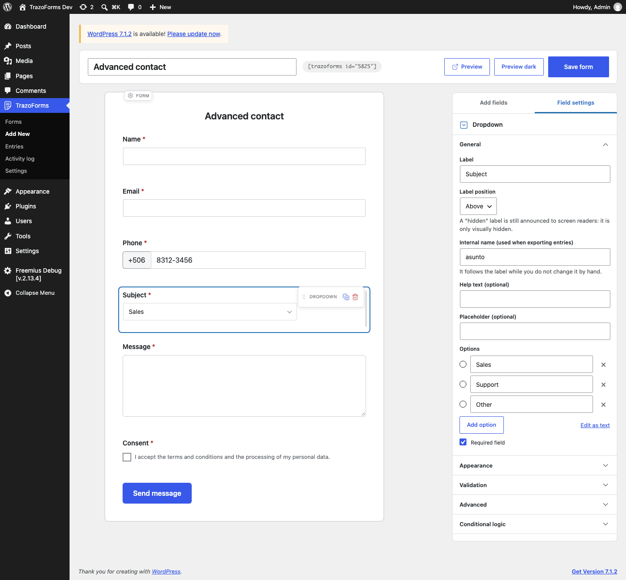Viewport: 626px width, 580px height.
Task: Open the Freemius Debug gear icon
Action: pyautogui.click(x=8, y=270)
